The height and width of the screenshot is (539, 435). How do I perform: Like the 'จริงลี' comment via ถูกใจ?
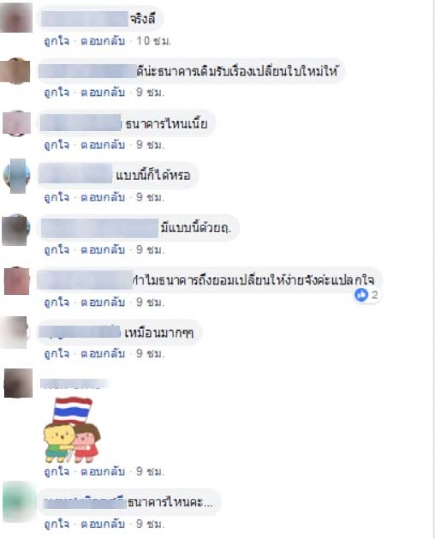[57, 41]
